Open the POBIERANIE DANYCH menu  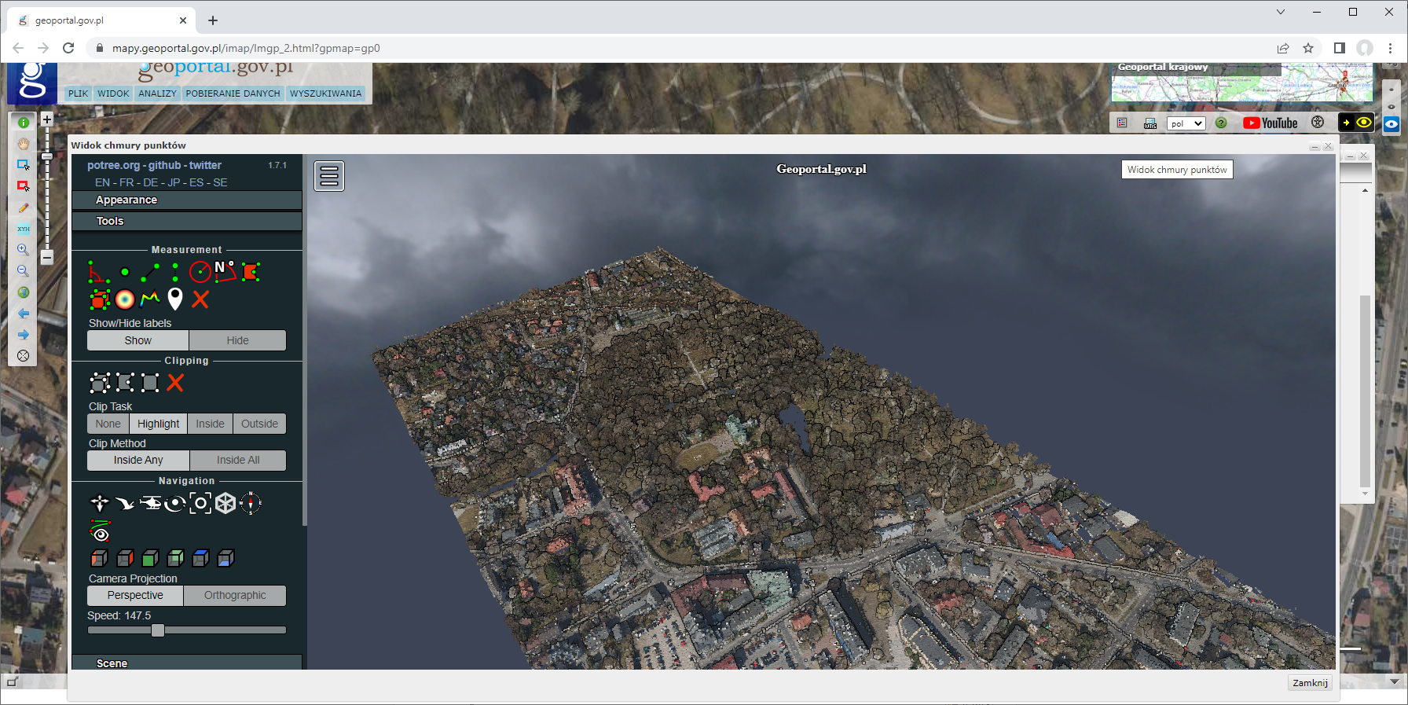pos(233,94)
